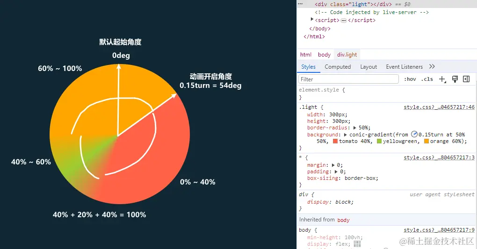Image resolution: width=477 pixels, height=249 pixels.
Task: Click the display: block value
Action: (344, 202)
